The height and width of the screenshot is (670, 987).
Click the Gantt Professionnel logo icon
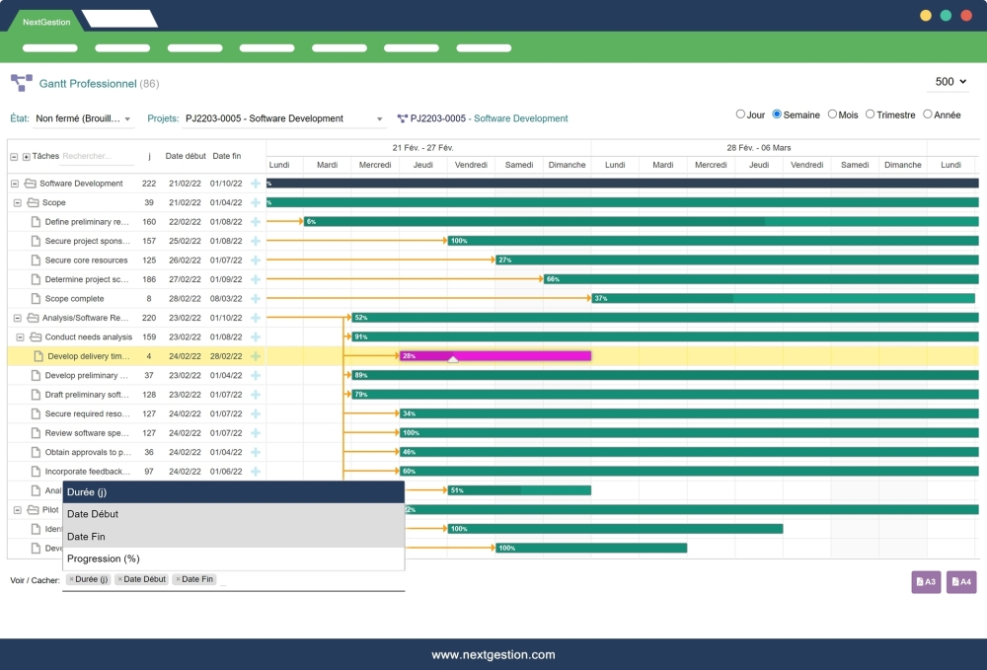pyautogui.click(x=20, y=83)
